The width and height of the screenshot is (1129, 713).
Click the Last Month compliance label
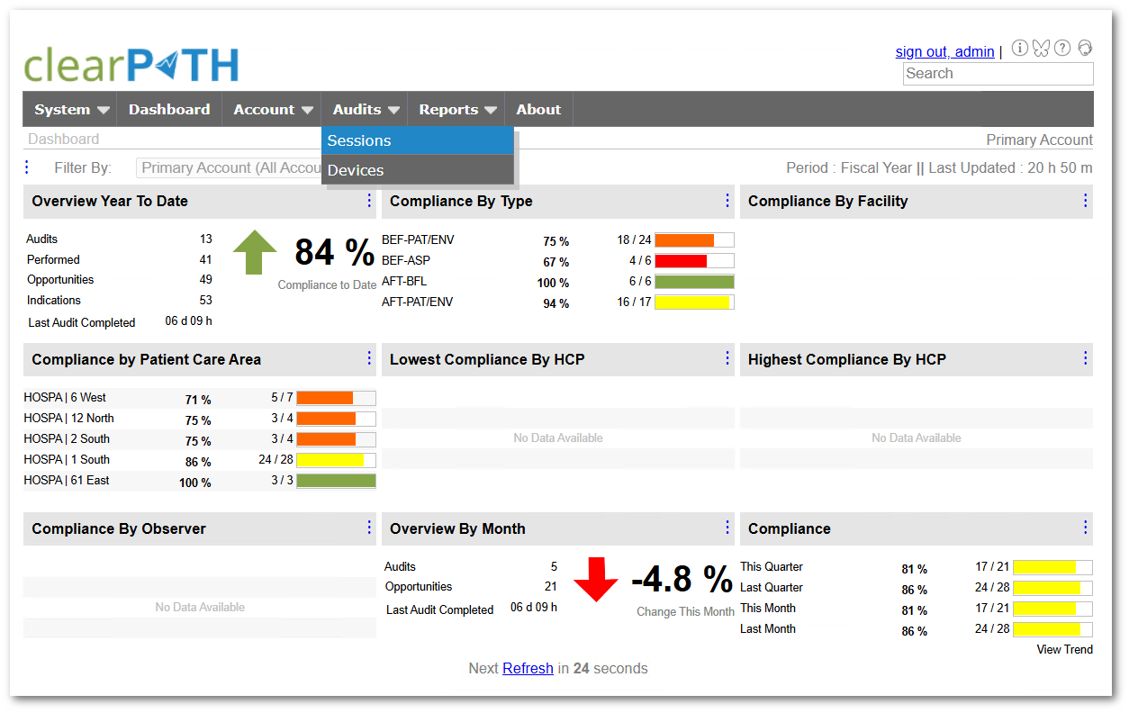tap(768, 629)
